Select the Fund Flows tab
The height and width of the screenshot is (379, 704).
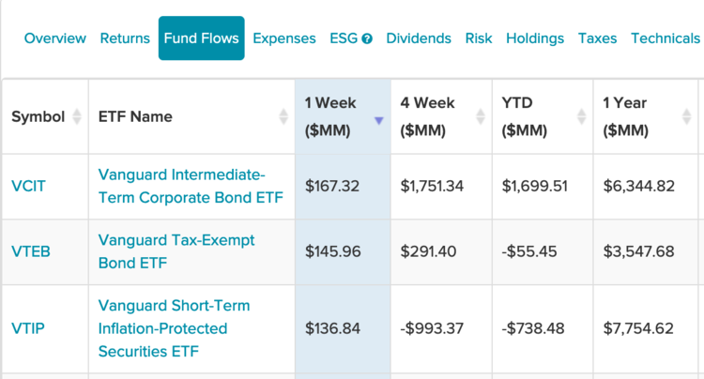[201, 38]
